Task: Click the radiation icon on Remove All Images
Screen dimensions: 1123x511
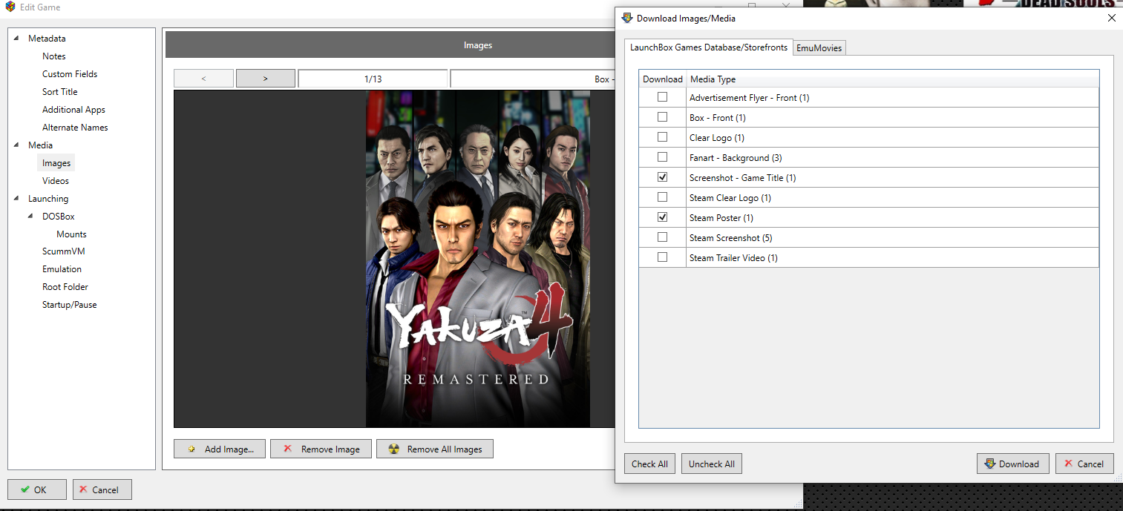Action: pos(394,449)
